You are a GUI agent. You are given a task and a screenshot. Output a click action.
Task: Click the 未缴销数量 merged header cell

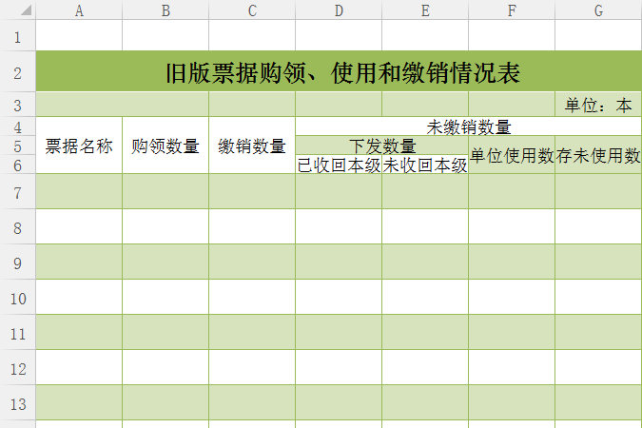(469, 126)
